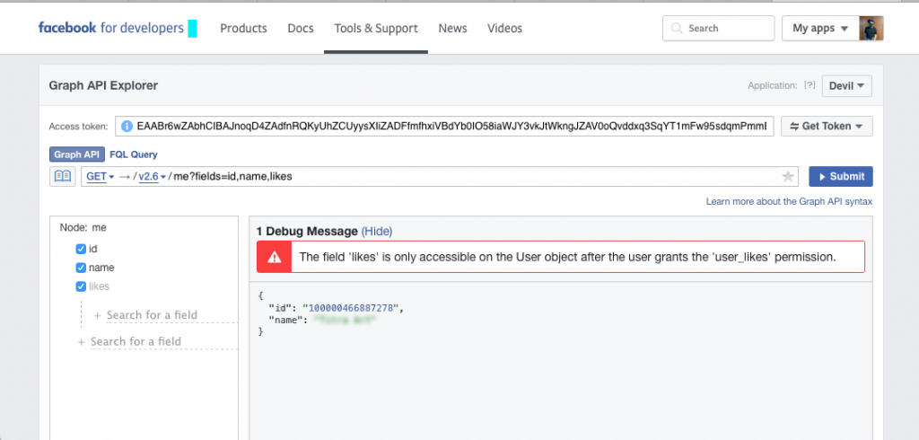Open the Tools & Support menu
The image size is (919, 440).
pyautogui.click(x=376, y=28)
